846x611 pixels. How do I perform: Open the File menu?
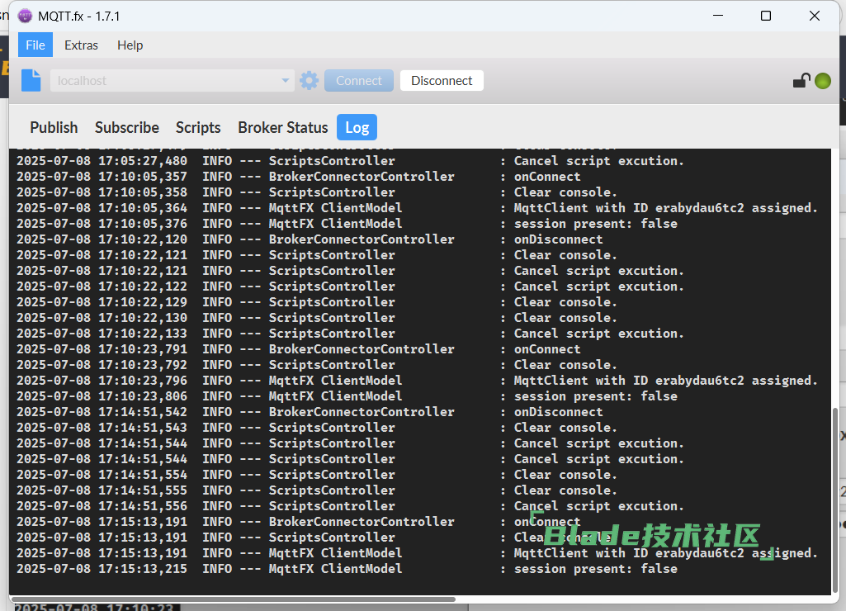click(35, 45)
